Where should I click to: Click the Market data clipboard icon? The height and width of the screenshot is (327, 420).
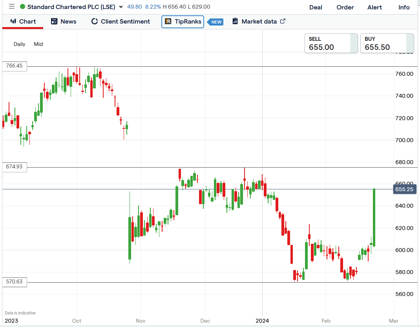click(x=235, y=21)
